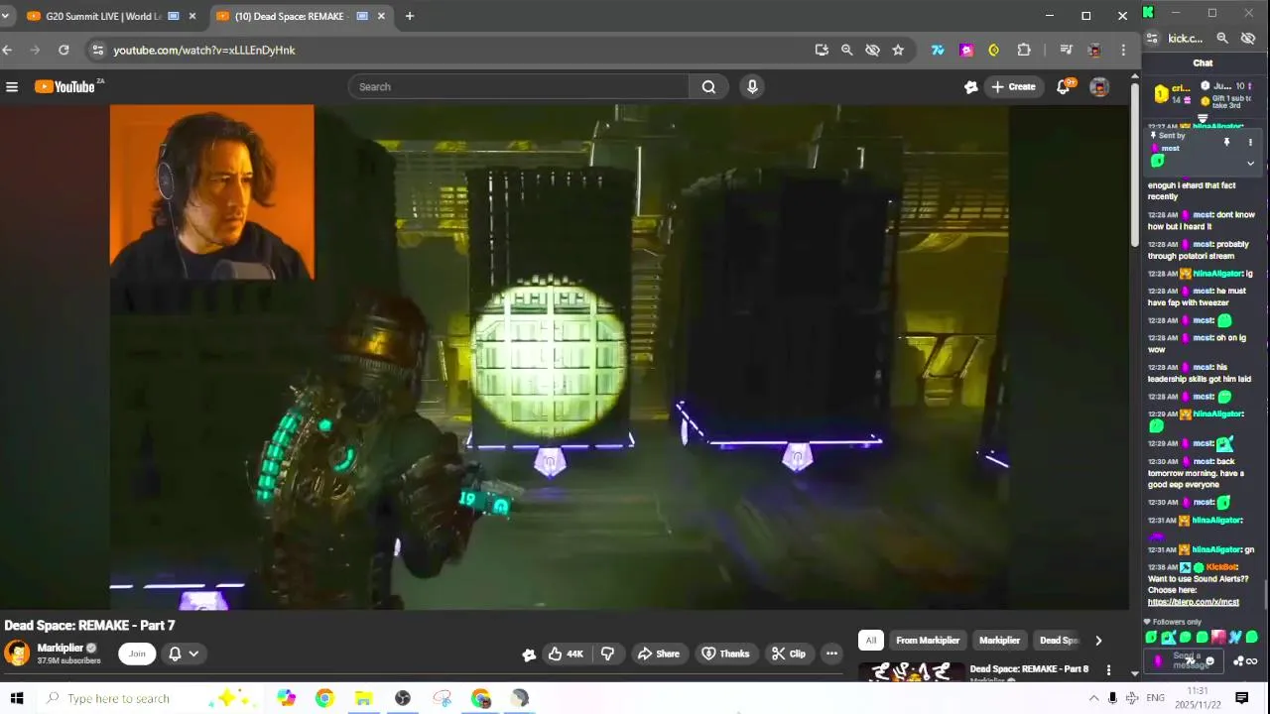The image size is (1270, 714).
Task: Click the YouTube logo
Action: (65, 87)
